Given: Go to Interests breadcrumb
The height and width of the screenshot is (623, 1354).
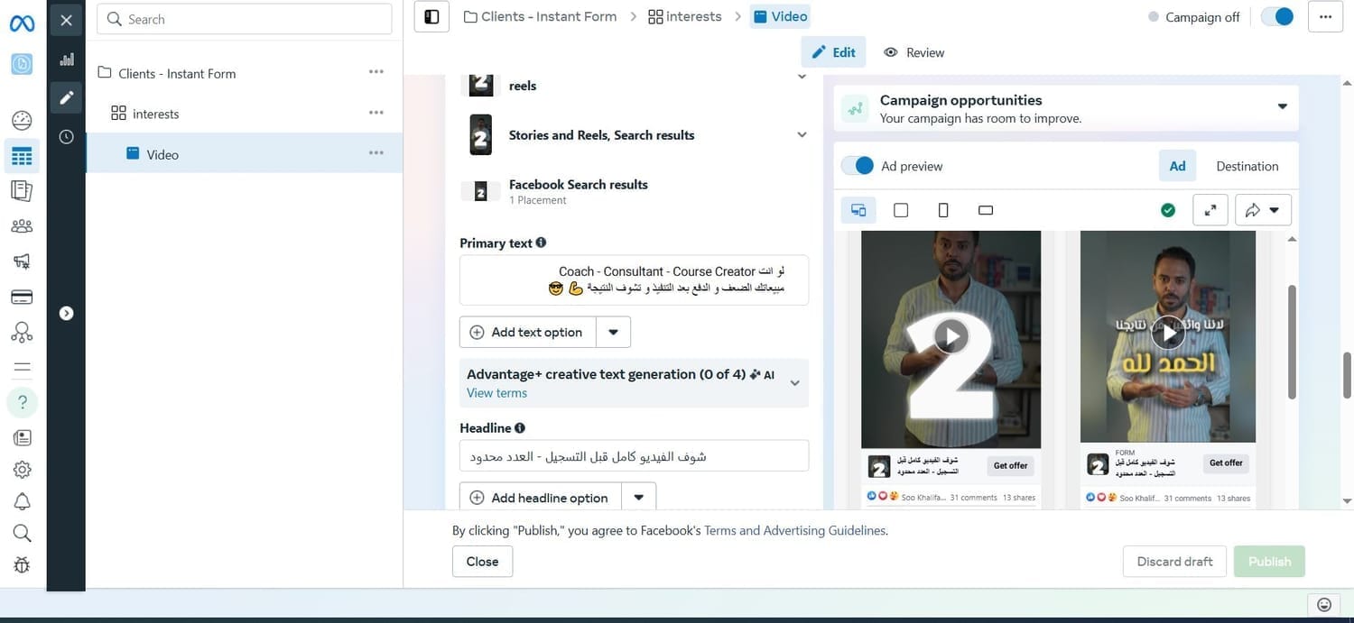Looking at the screenshot, I should point(685,16).
